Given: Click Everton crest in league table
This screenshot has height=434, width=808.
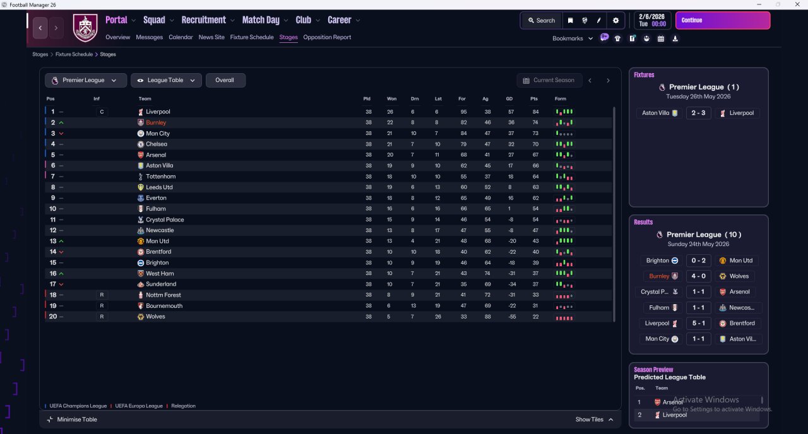Looking at the screenshot, I should (141, 198).
